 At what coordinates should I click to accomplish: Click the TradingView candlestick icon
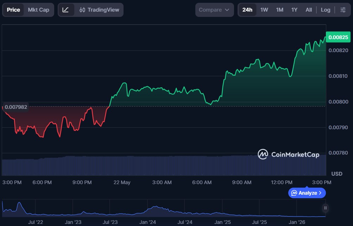[x=82, y=10]
